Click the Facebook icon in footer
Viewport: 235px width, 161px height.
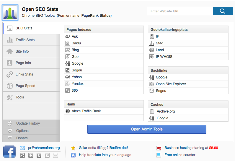click(9, 152)
